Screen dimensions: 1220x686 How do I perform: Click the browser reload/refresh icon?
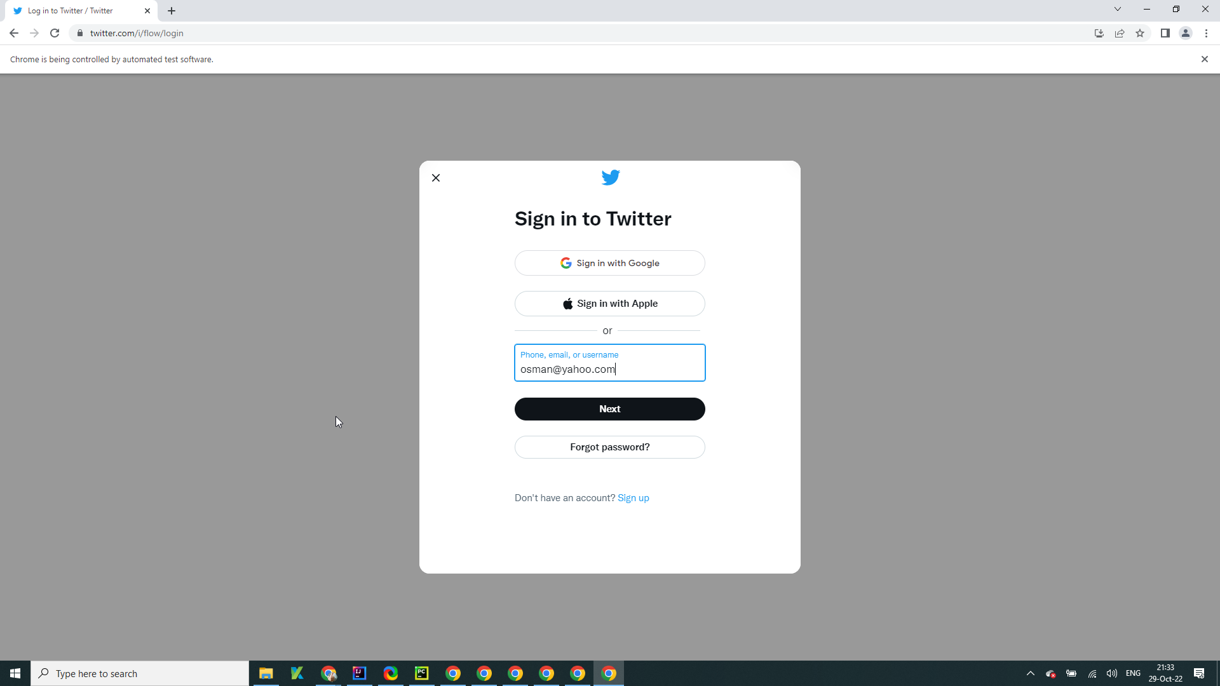pos(55,34)
